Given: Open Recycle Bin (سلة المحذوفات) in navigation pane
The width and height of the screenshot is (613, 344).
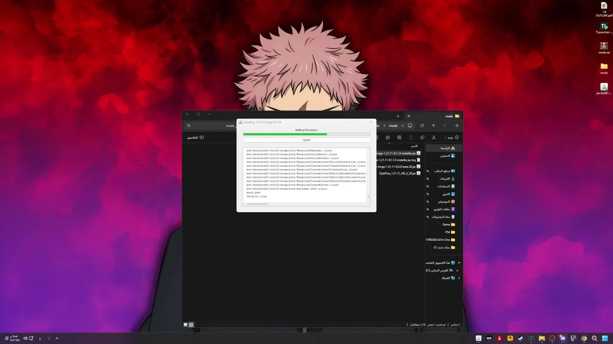Looking at the screenshot, I should 443,217.
